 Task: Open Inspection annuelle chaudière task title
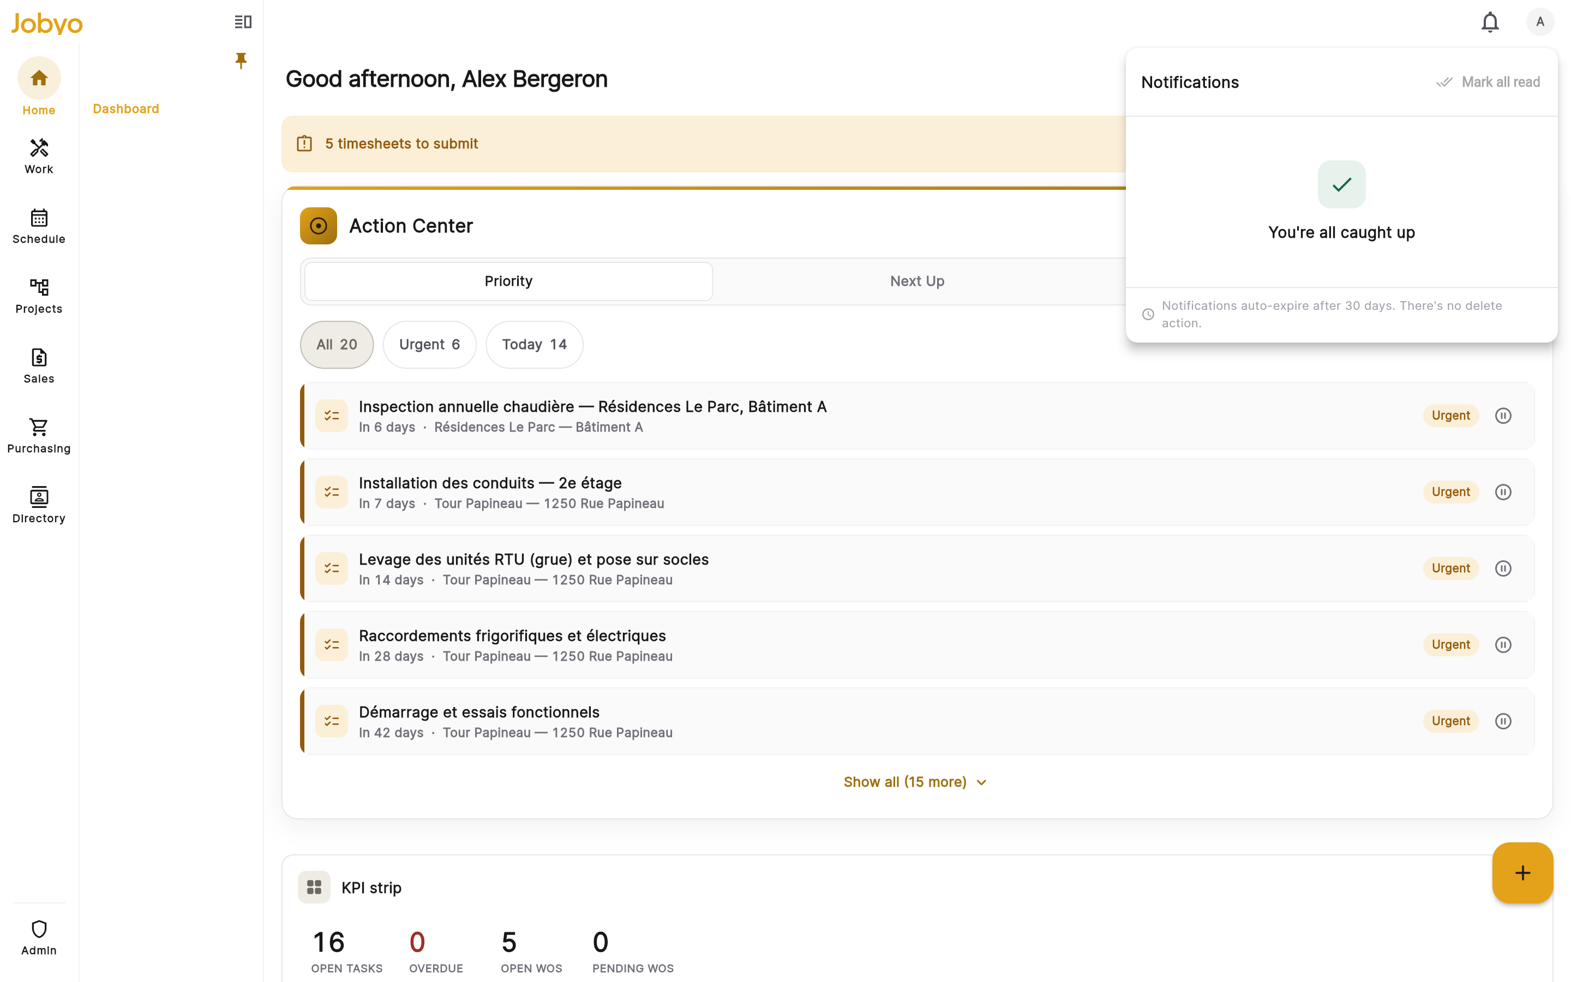click(593, 406)
